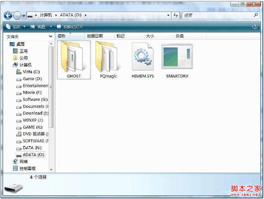This screenshot has width=264, height=199.
Task: Click the GHOST folder name label
Action: click(74, 76)
